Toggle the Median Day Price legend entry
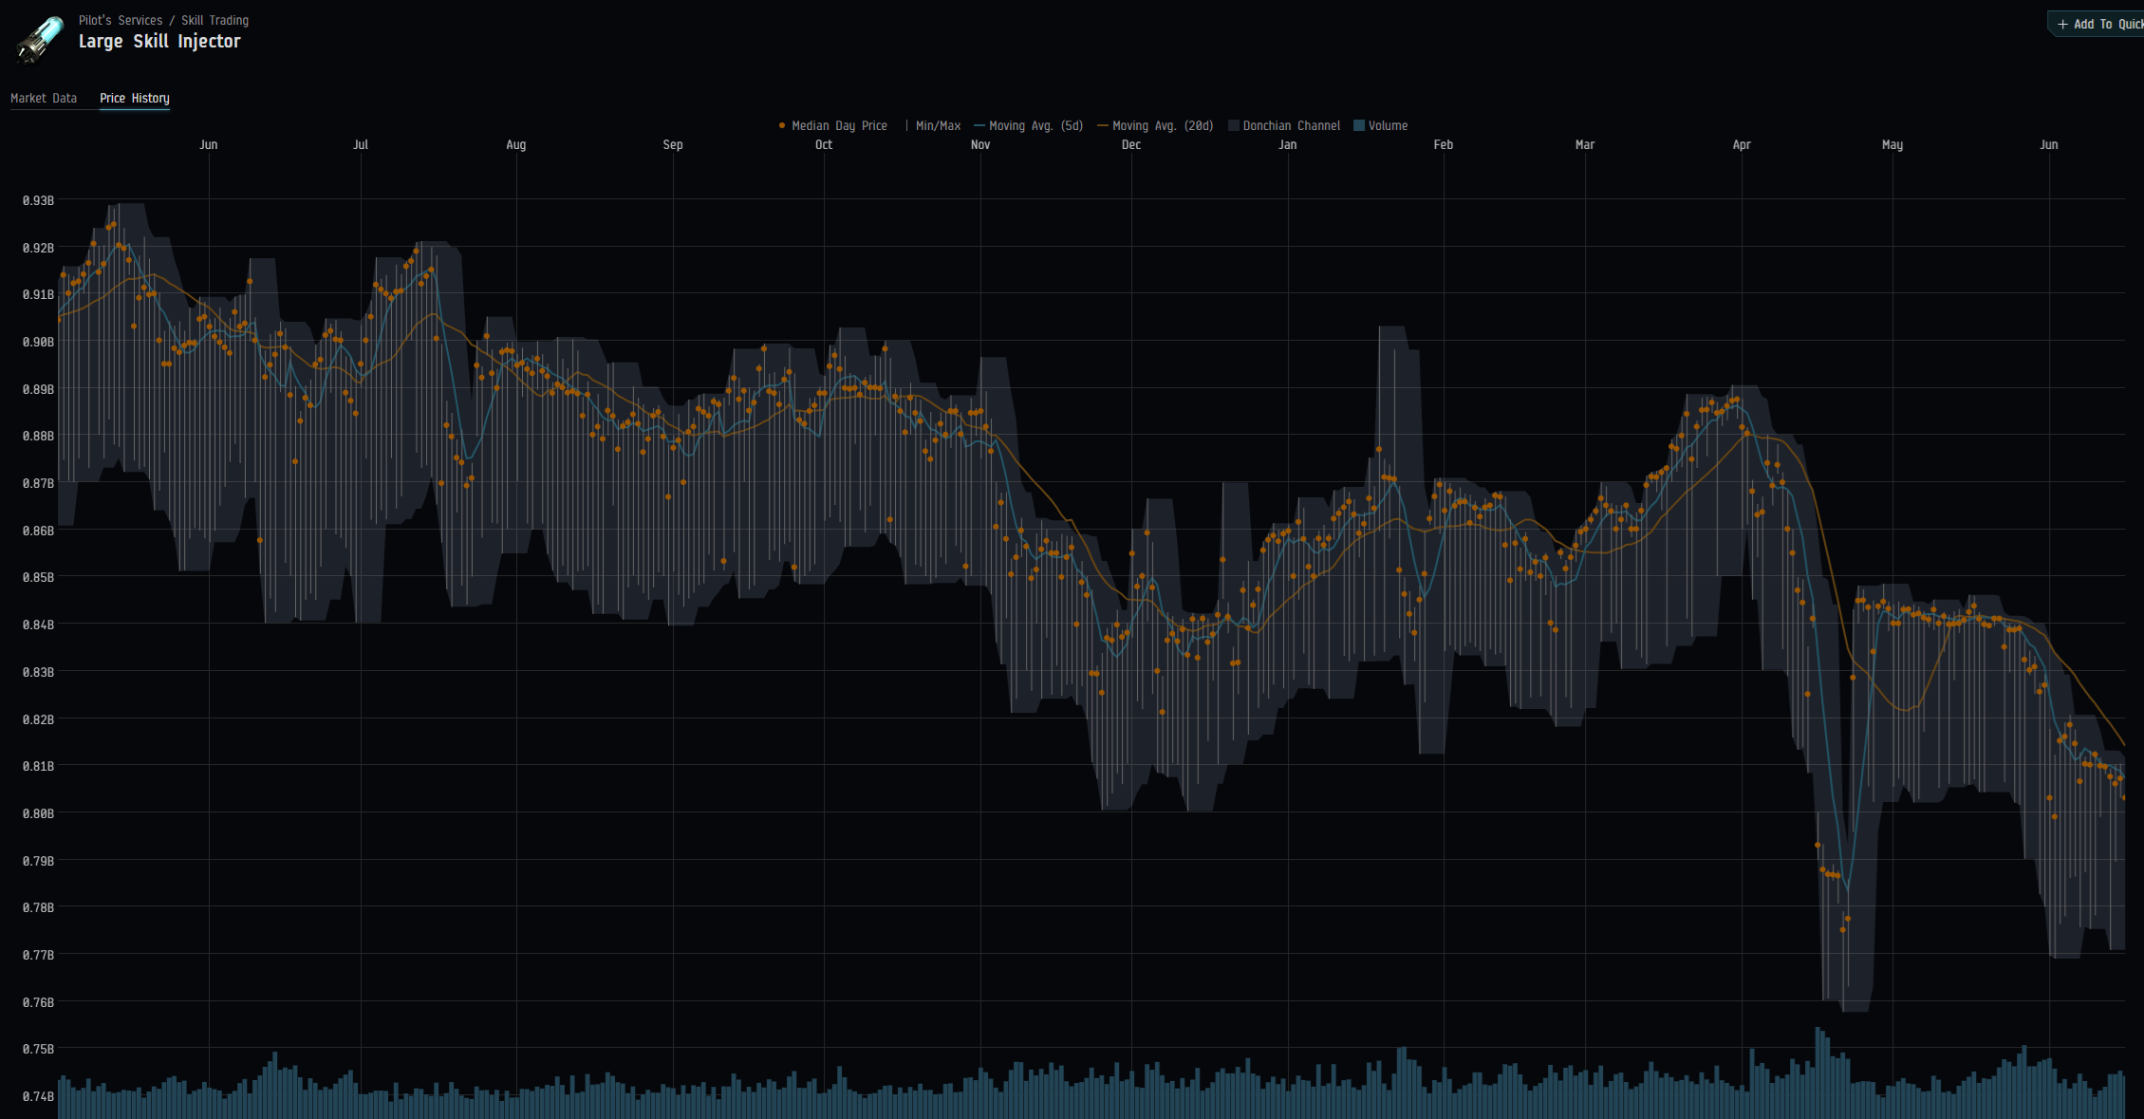 [x=833, y=125]
